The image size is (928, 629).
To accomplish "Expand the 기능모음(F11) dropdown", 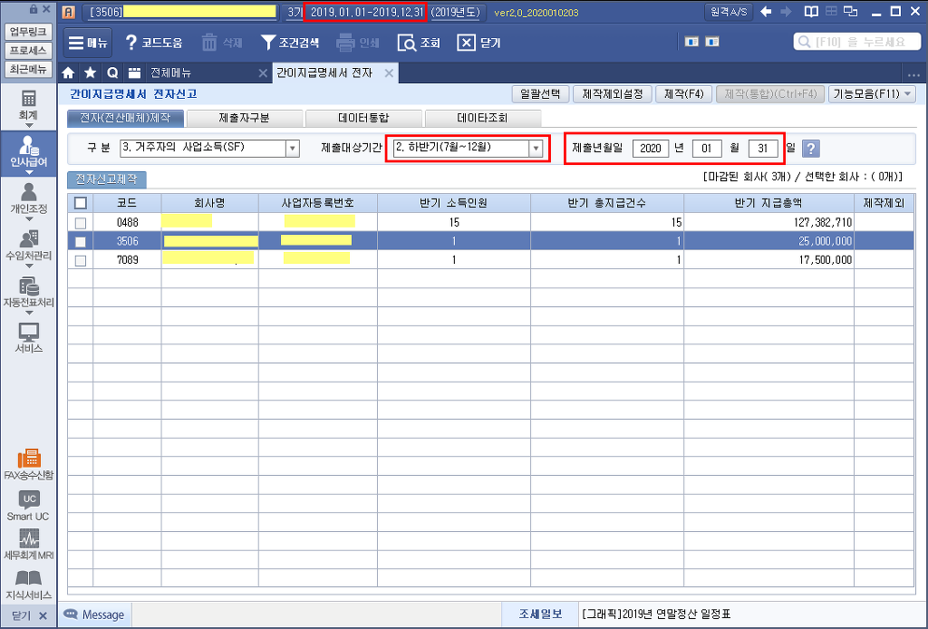I will [907, 94].
